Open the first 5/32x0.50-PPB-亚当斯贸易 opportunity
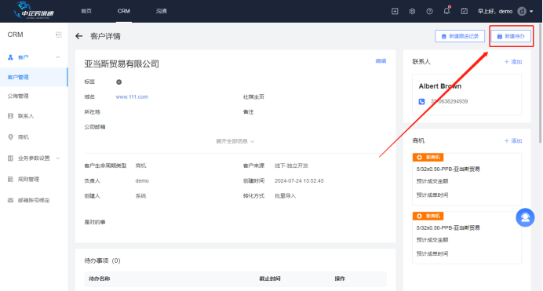 [448, 169]
